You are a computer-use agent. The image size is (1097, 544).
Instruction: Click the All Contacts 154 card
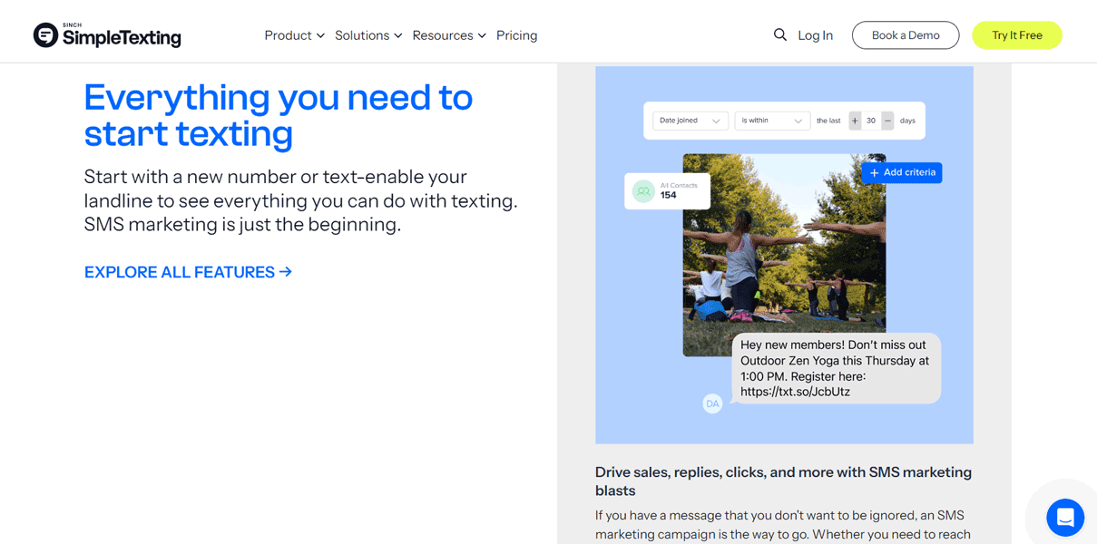click(x=668, y=191)
